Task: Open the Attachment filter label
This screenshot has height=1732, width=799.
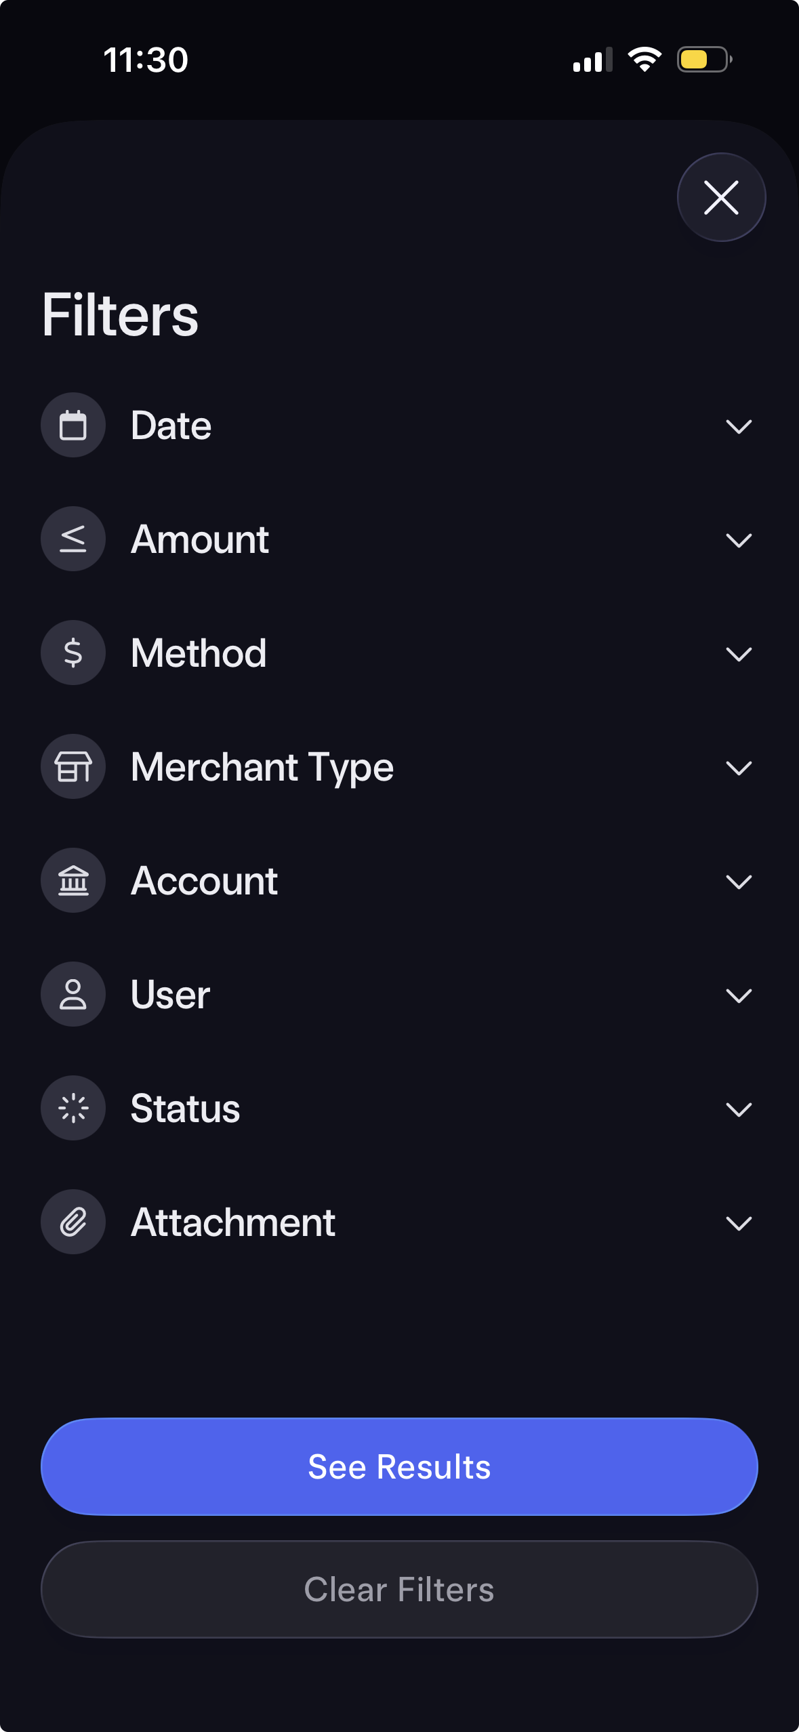Action: click(x=233, y=1222)
